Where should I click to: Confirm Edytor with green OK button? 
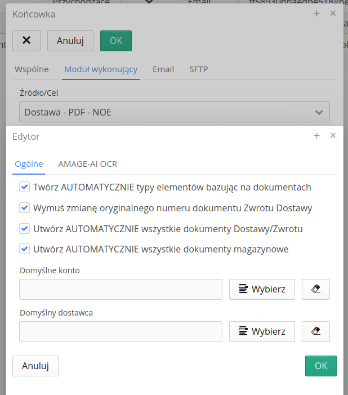tap(320, 366)
